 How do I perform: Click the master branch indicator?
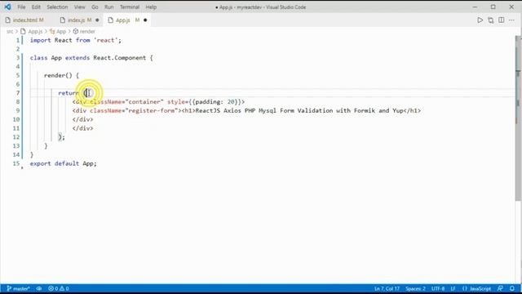[18, 288]
